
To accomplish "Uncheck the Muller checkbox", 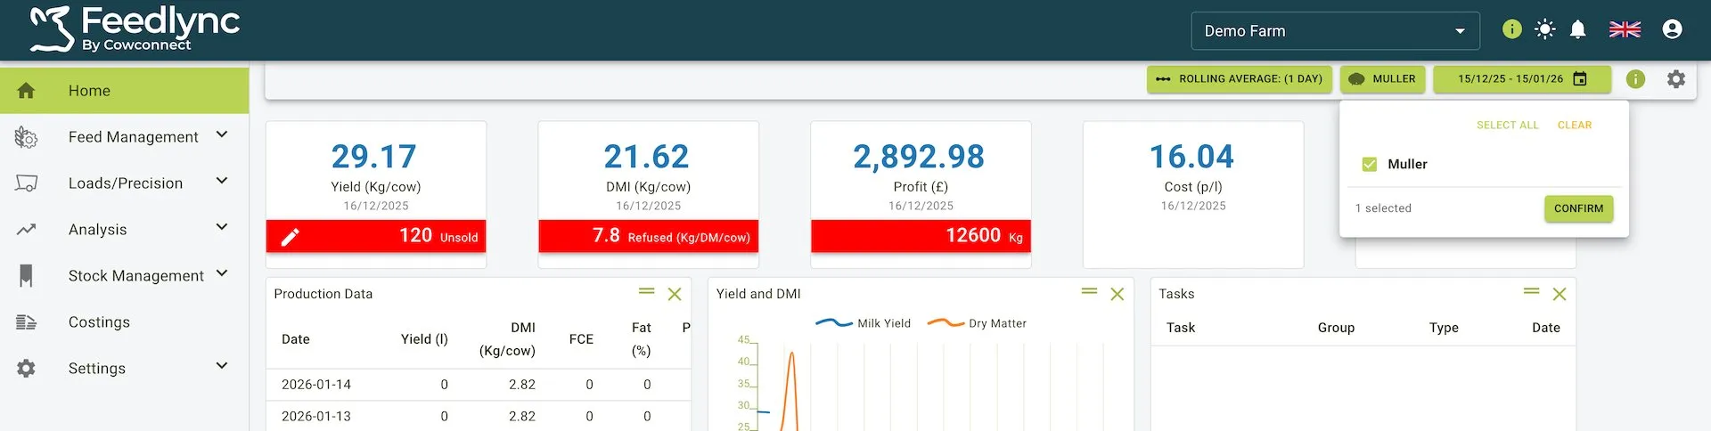I will [1370, 165].
